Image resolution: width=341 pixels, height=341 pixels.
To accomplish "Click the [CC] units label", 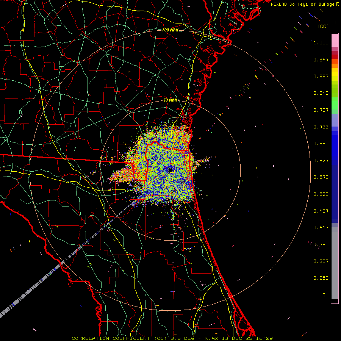I will [x=323, y=26].
